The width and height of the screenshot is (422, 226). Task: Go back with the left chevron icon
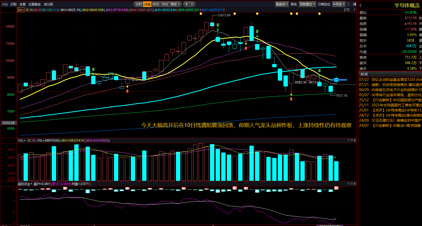point(361,5)
